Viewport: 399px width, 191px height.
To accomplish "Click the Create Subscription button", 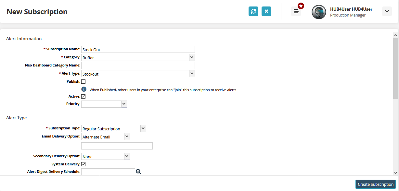I will 375,184.
